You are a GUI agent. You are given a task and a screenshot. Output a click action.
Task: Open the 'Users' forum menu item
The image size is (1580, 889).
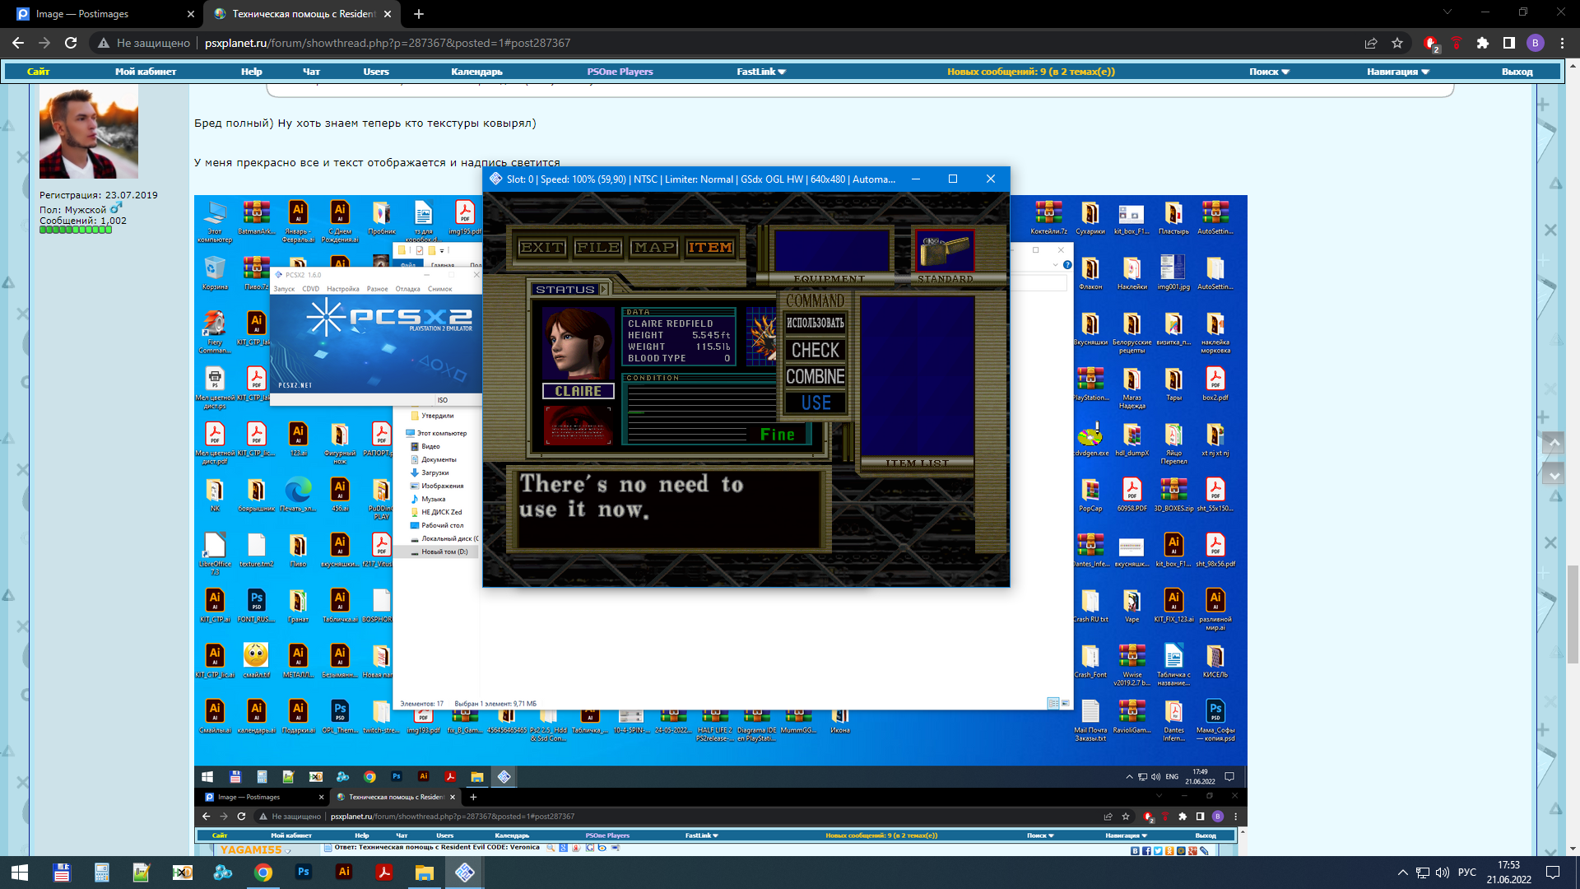coord(376,72)
